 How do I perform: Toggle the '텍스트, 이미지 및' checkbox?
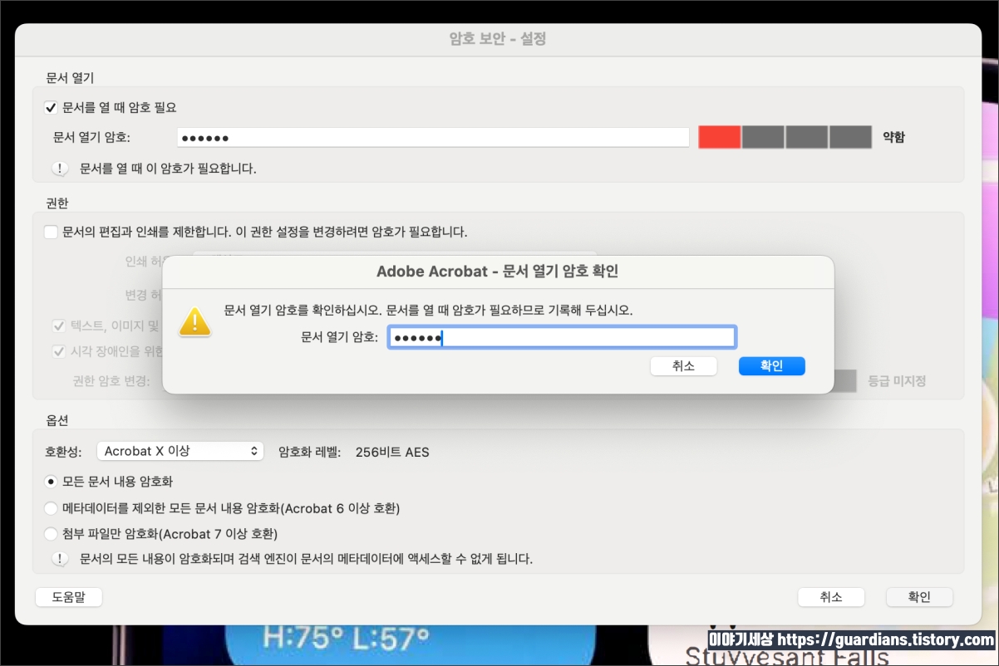point(59,326)
